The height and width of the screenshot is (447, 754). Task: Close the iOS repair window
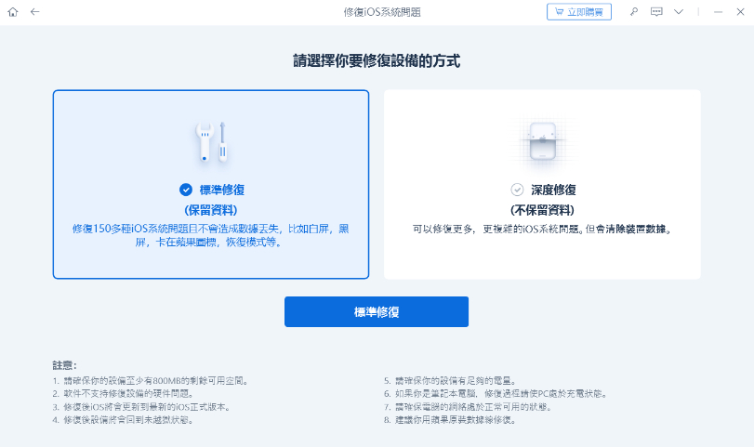(740, 12)
